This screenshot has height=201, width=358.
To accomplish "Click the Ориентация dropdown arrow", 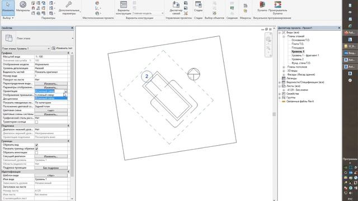I will pyautogui.click(x=65, y=91).
